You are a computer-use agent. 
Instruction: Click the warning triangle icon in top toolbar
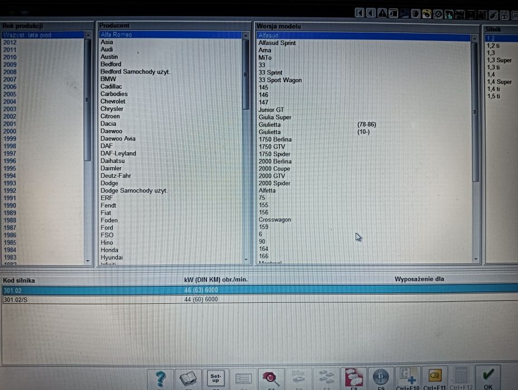click(382, 13)
